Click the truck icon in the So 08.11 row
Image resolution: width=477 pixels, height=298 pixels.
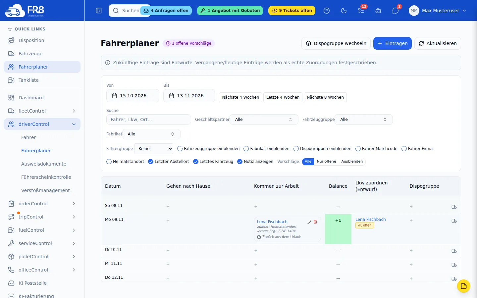[x=454, y=207]
